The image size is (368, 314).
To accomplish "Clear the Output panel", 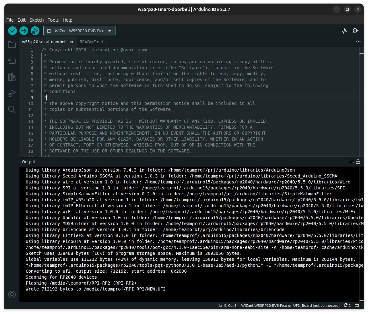I will point(352,162).
